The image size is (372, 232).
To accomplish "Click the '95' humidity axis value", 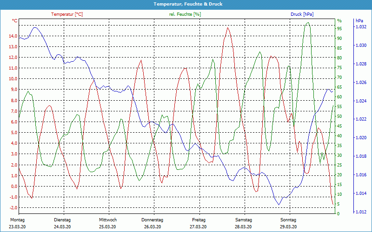I will (339, 29).
